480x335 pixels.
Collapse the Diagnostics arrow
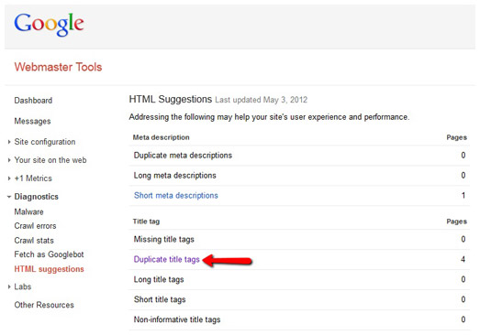pos(9,197)
